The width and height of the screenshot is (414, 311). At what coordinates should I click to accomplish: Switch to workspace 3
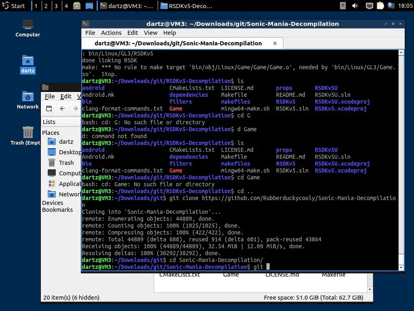tap(56, 6)
